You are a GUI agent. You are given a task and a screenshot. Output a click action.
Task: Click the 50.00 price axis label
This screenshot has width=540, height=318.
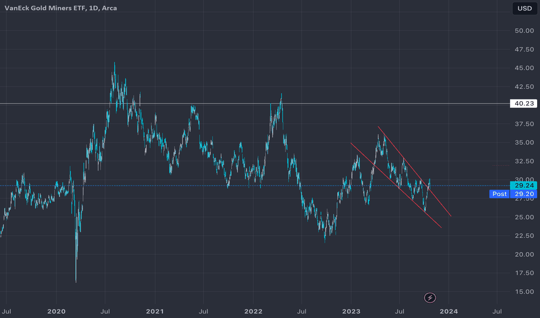[524, 31]
